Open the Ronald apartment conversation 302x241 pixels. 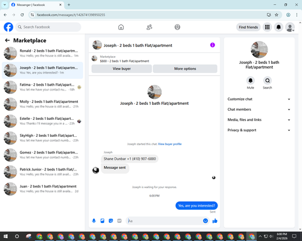click(x=42, y=53)
